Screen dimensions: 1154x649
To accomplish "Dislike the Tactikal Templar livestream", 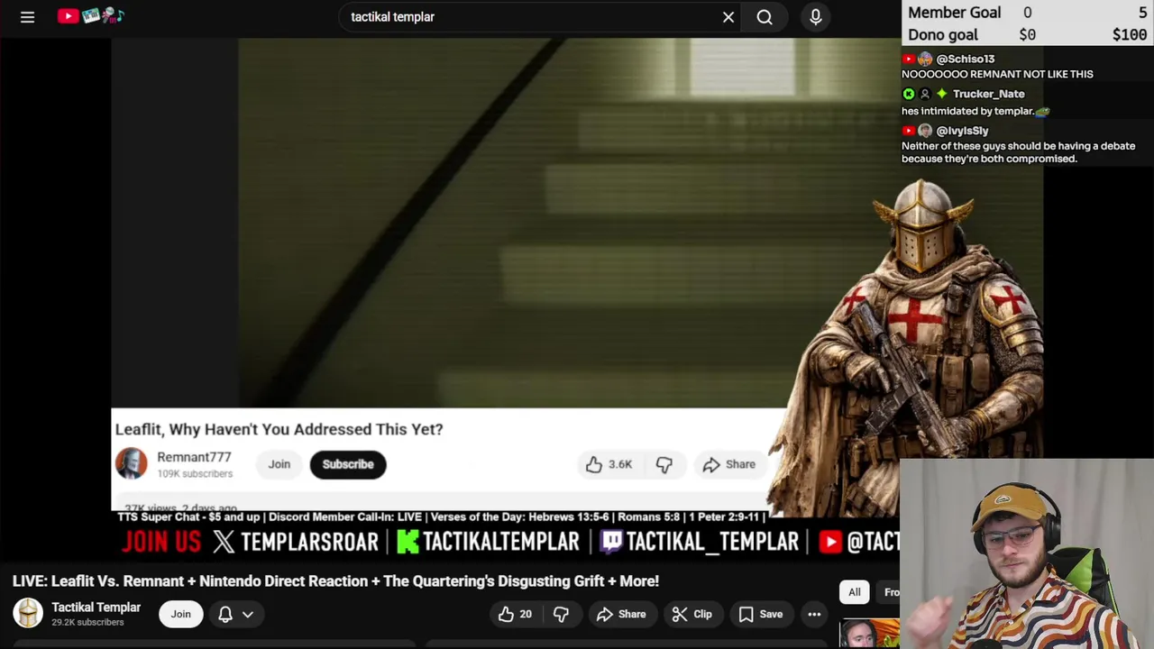I will (561, 614).
